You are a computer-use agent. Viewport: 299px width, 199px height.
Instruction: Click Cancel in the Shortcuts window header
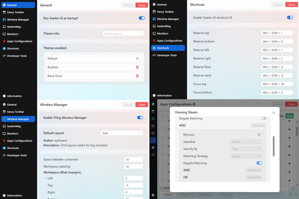pyautogui.click(x=278, y=5)
